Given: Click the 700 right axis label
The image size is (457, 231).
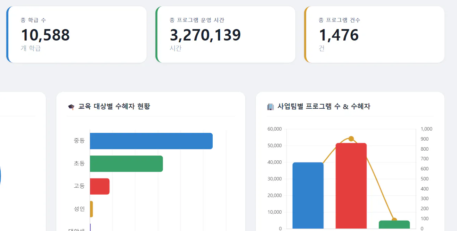Looking at the screenshot, I should click(425, 159).
